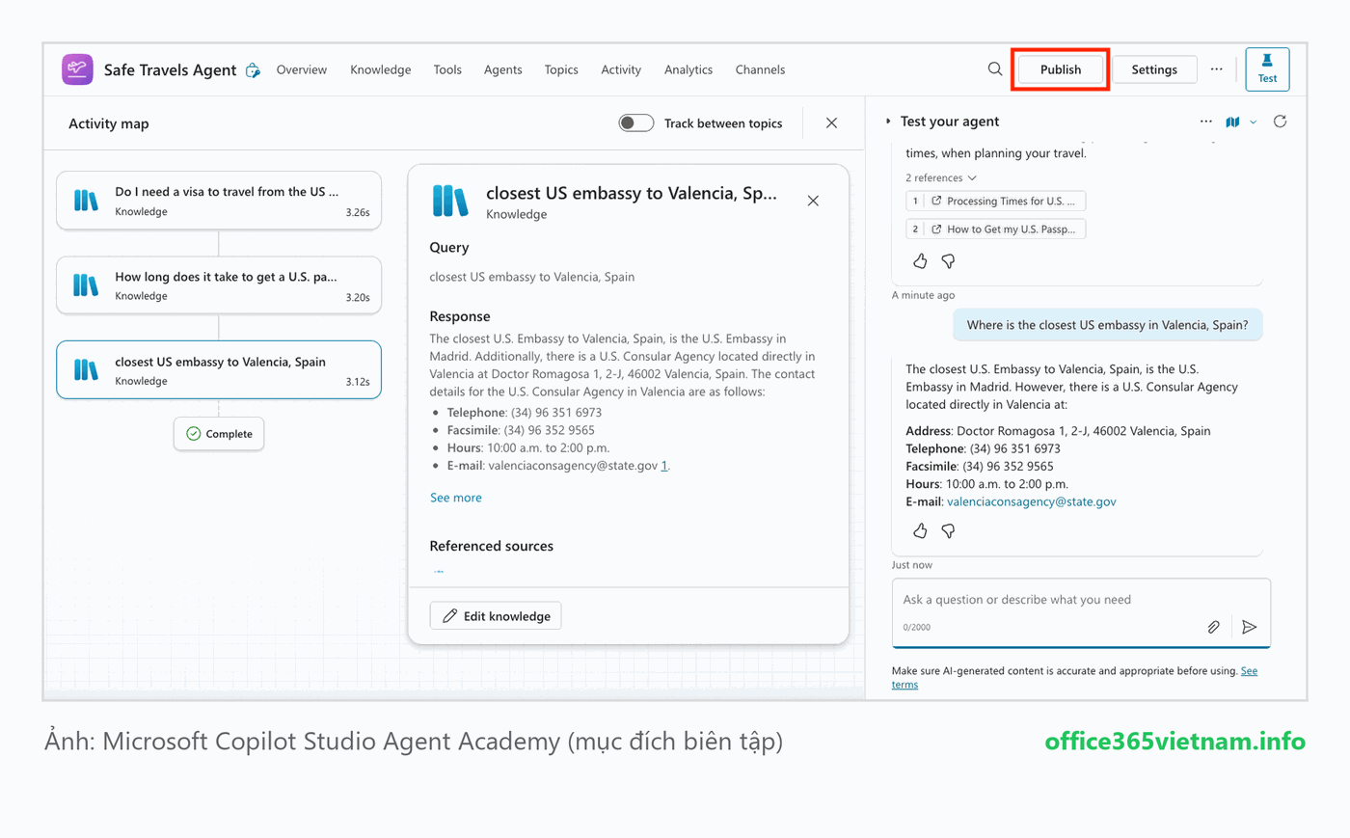Give thumbs up to the embassy answer
This screenshot has height=838, width=1350.
pyautogui.click(x=920, y=531)
